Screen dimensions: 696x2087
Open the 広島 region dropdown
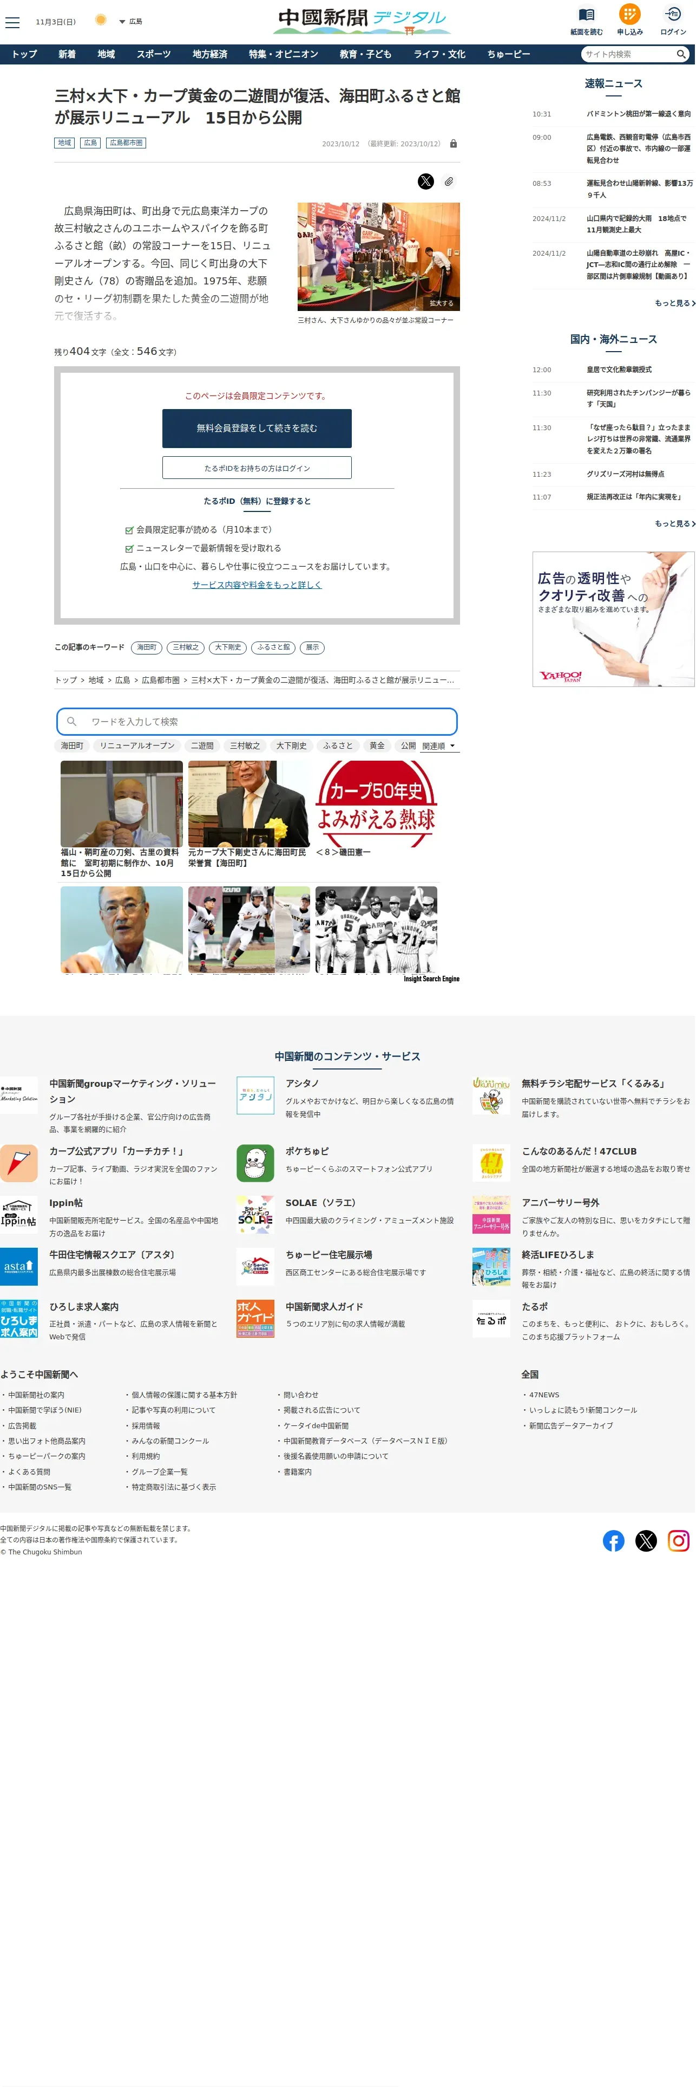click(x=130, y=21)
